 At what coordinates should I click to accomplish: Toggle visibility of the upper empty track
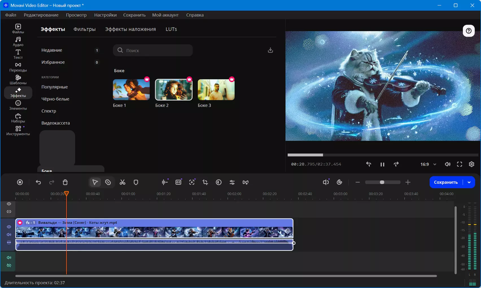[x=9, y=204]
